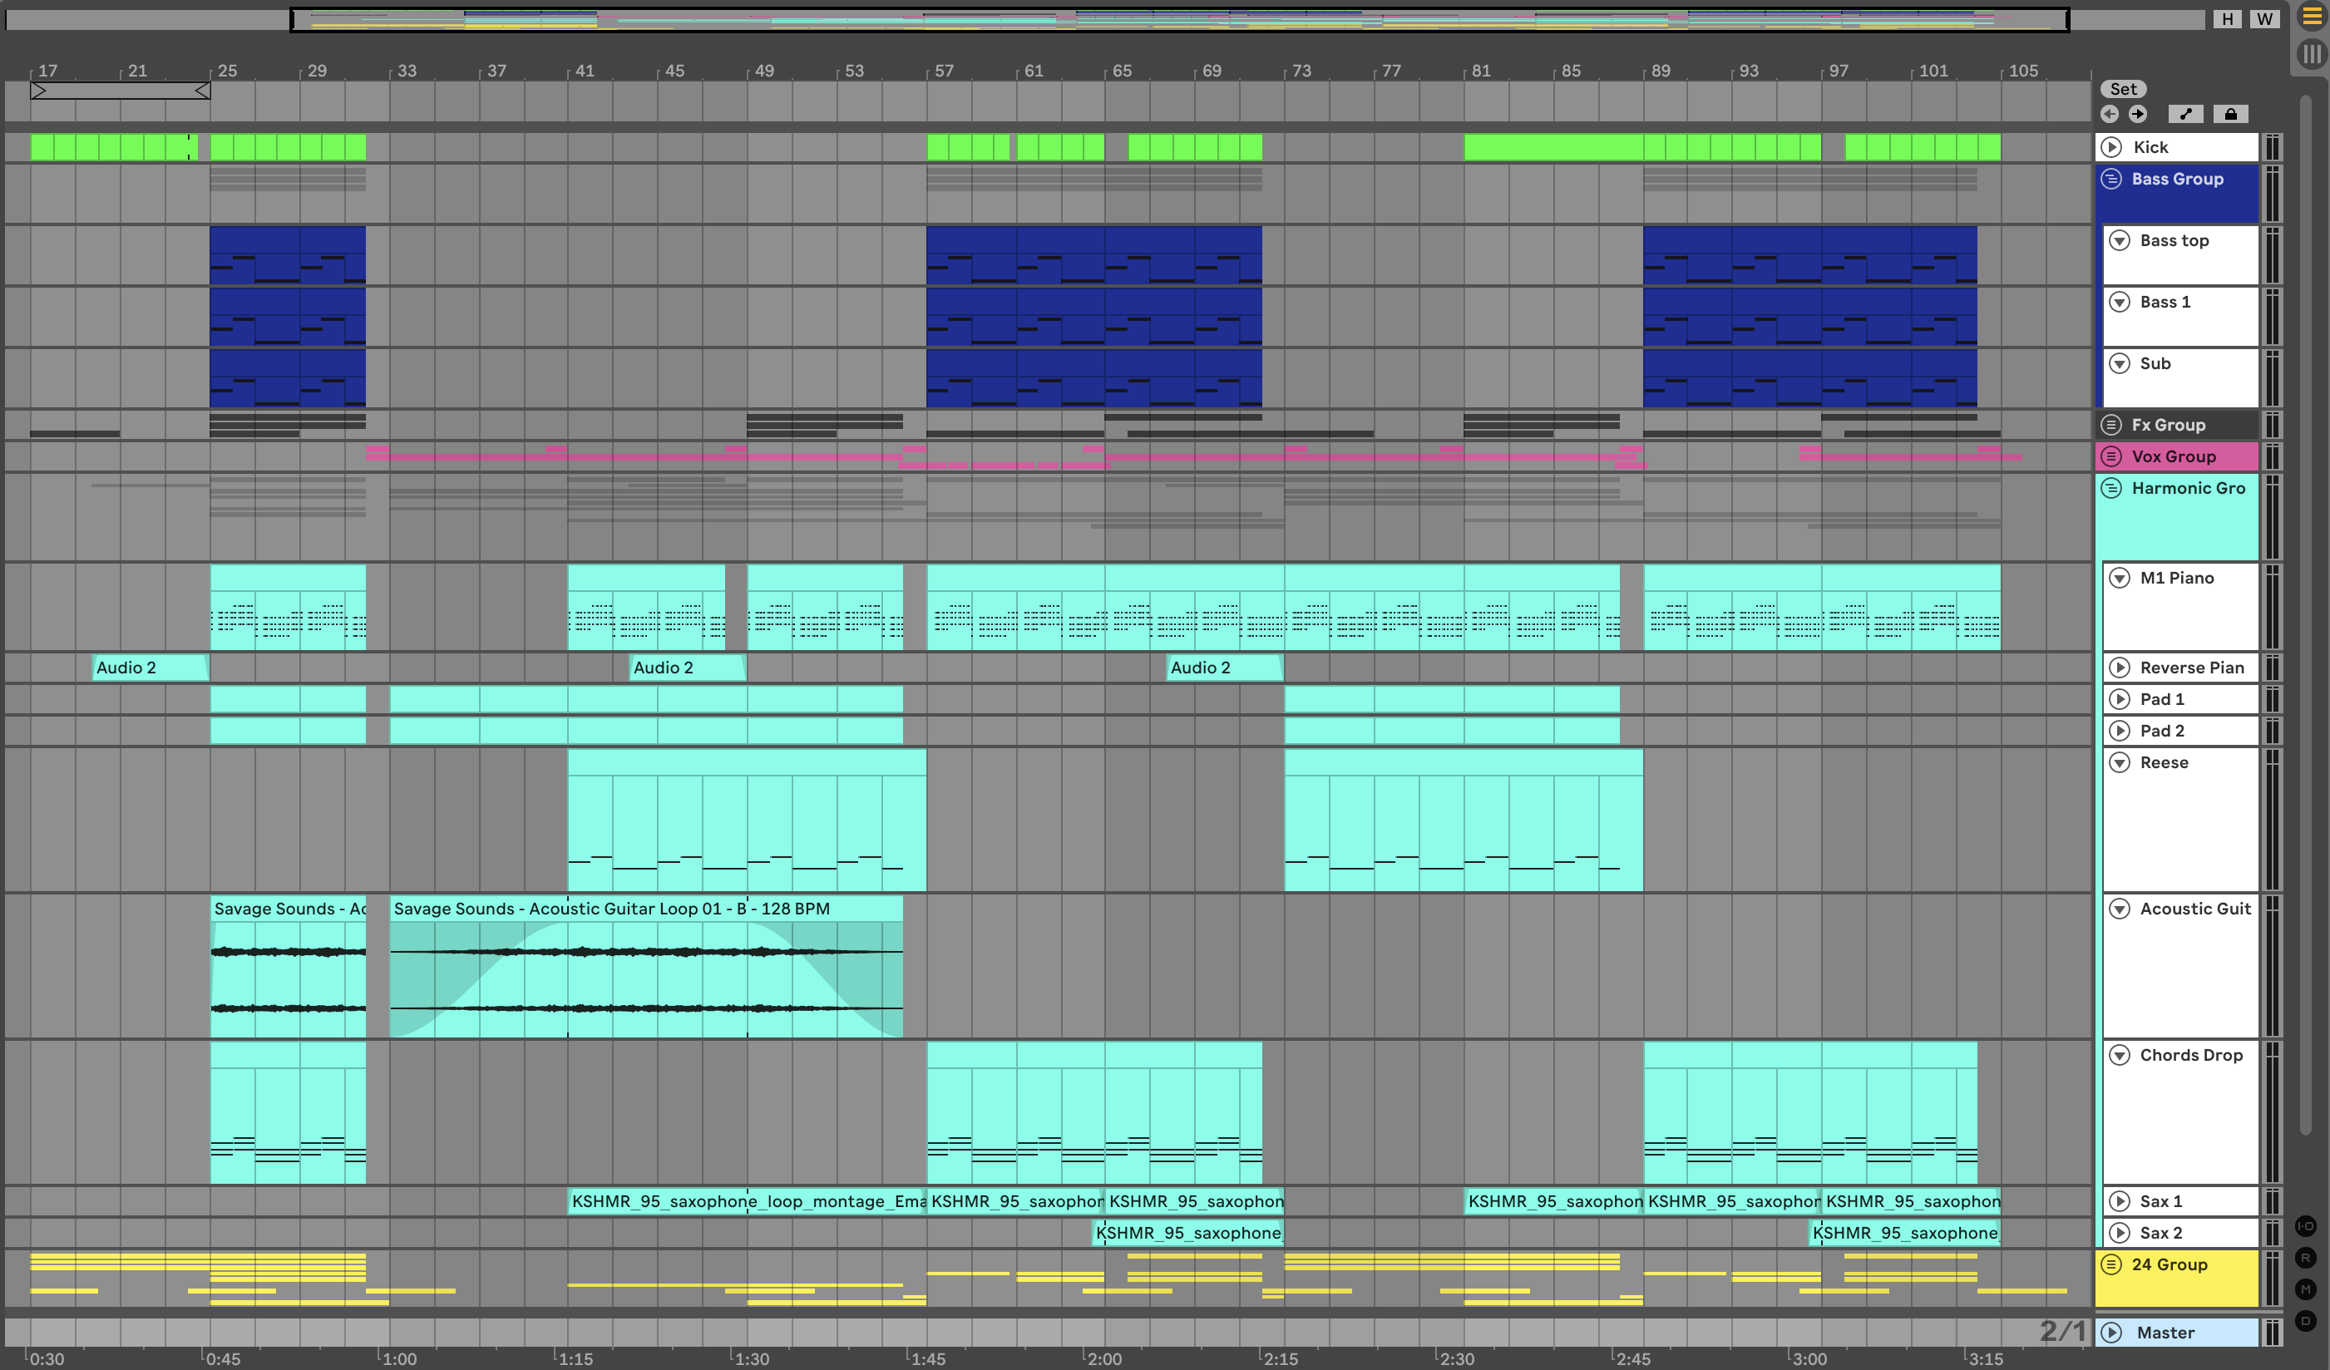Show the Returns section (R)

pyautogui.click(x=2306, y=1257)
